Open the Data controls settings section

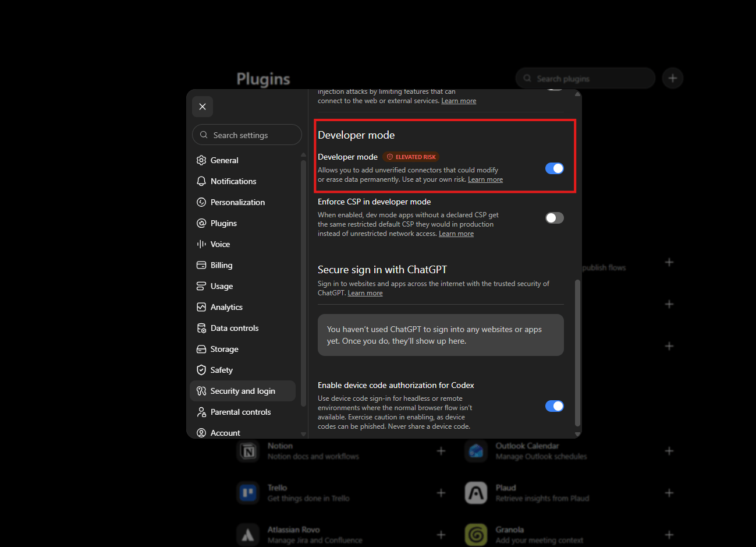click(x=243, y=328)
